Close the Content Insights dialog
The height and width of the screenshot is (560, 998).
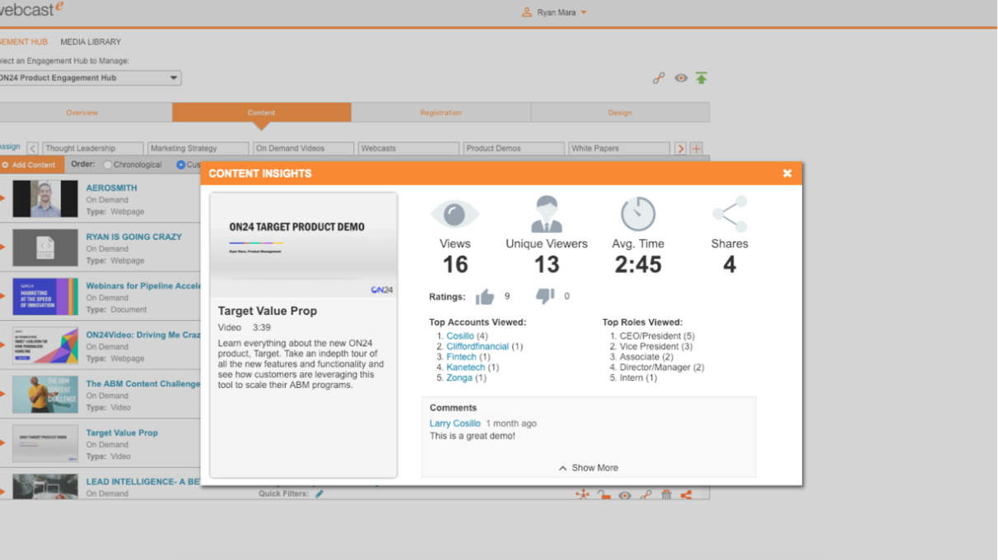[x=787, y=174]
